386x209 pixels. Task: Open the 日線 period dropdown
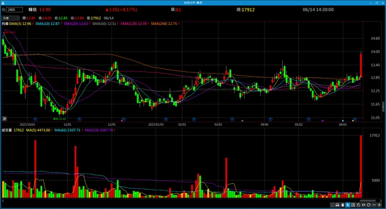[x=10, y=18]
